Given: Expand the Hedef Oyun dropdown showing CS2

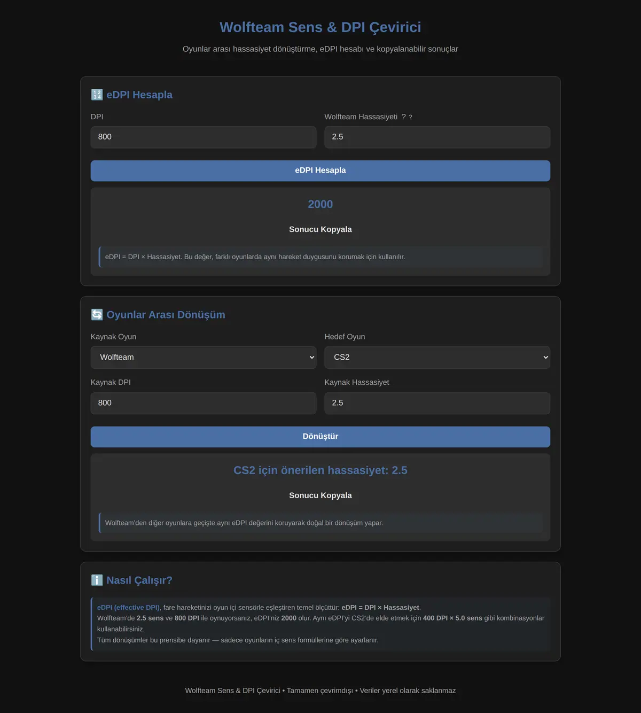Looking at the screenshot, I should [437, 358].
